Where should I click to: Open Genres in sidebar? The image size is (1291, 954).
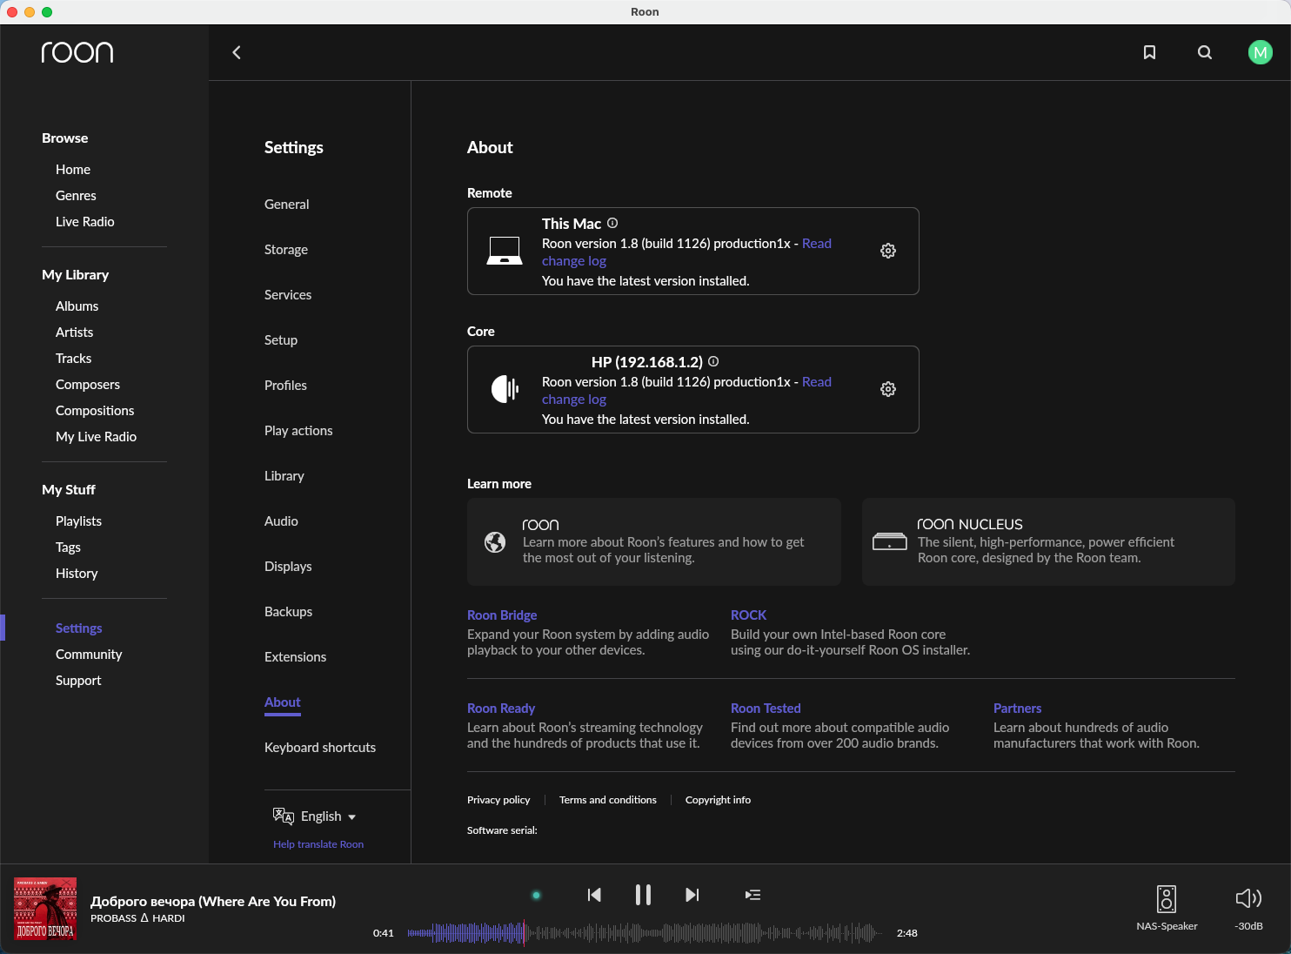(76, 196)
